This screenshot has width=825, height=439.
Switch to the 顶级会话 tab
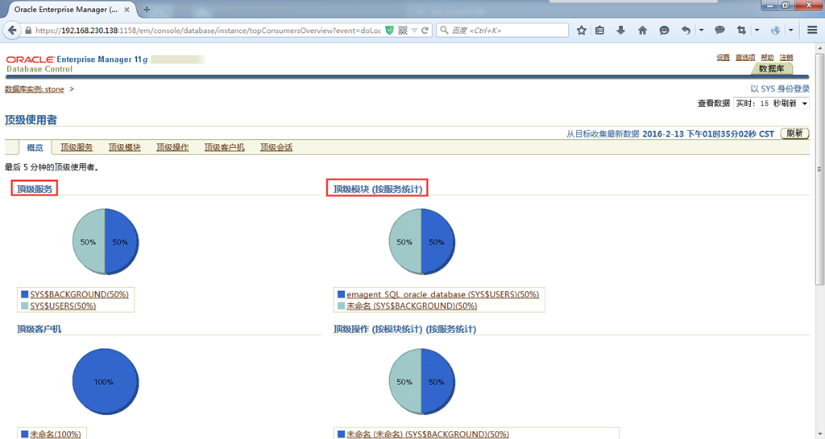coord(276,148)
